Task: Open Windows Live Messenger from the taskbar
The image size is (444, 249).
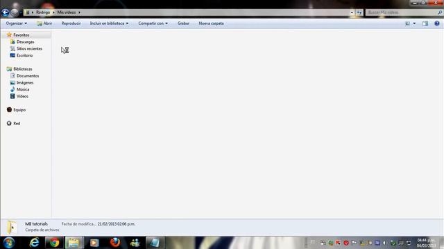Action: (x=135, y=243)
